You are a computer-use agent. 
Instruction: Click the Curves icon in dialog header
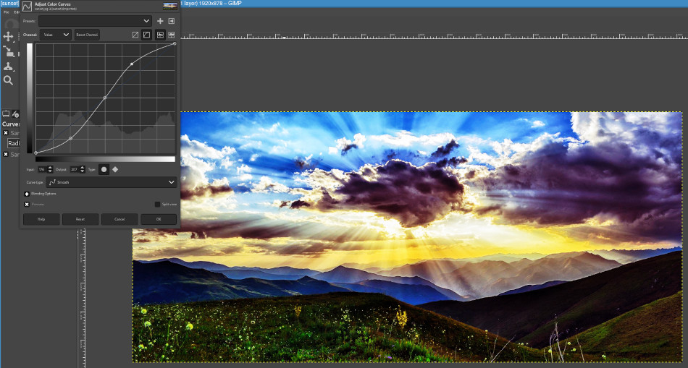tap(28, 6)
